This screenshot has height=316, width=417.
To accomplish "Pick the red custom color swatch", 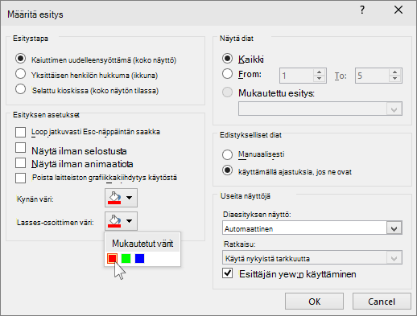I will [x=112, y=258].
